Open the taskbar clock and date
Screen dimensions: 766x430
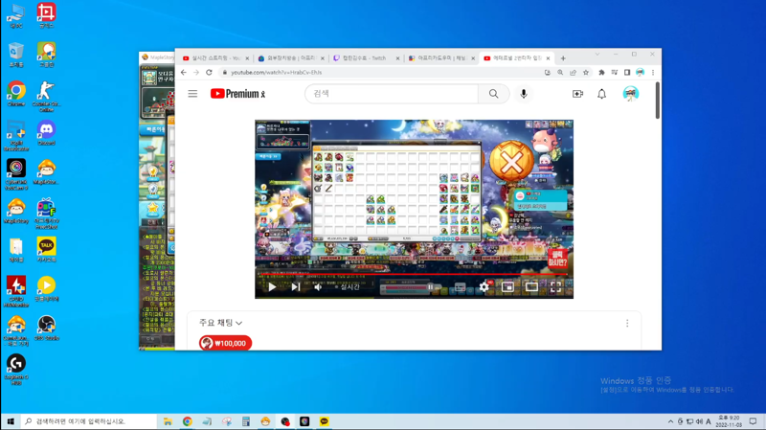[x=729, y=421]
